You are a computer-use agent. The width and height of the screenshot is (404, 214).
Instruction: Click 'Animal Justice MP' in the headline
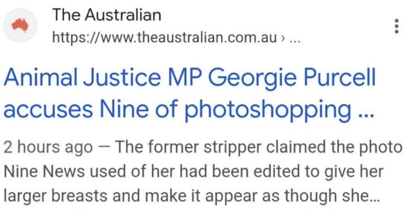[103, 78]
